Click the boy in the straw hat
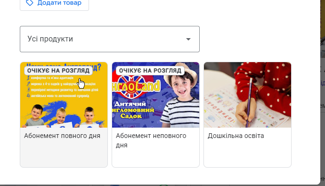The image size is (325, 186). [180, 97]
